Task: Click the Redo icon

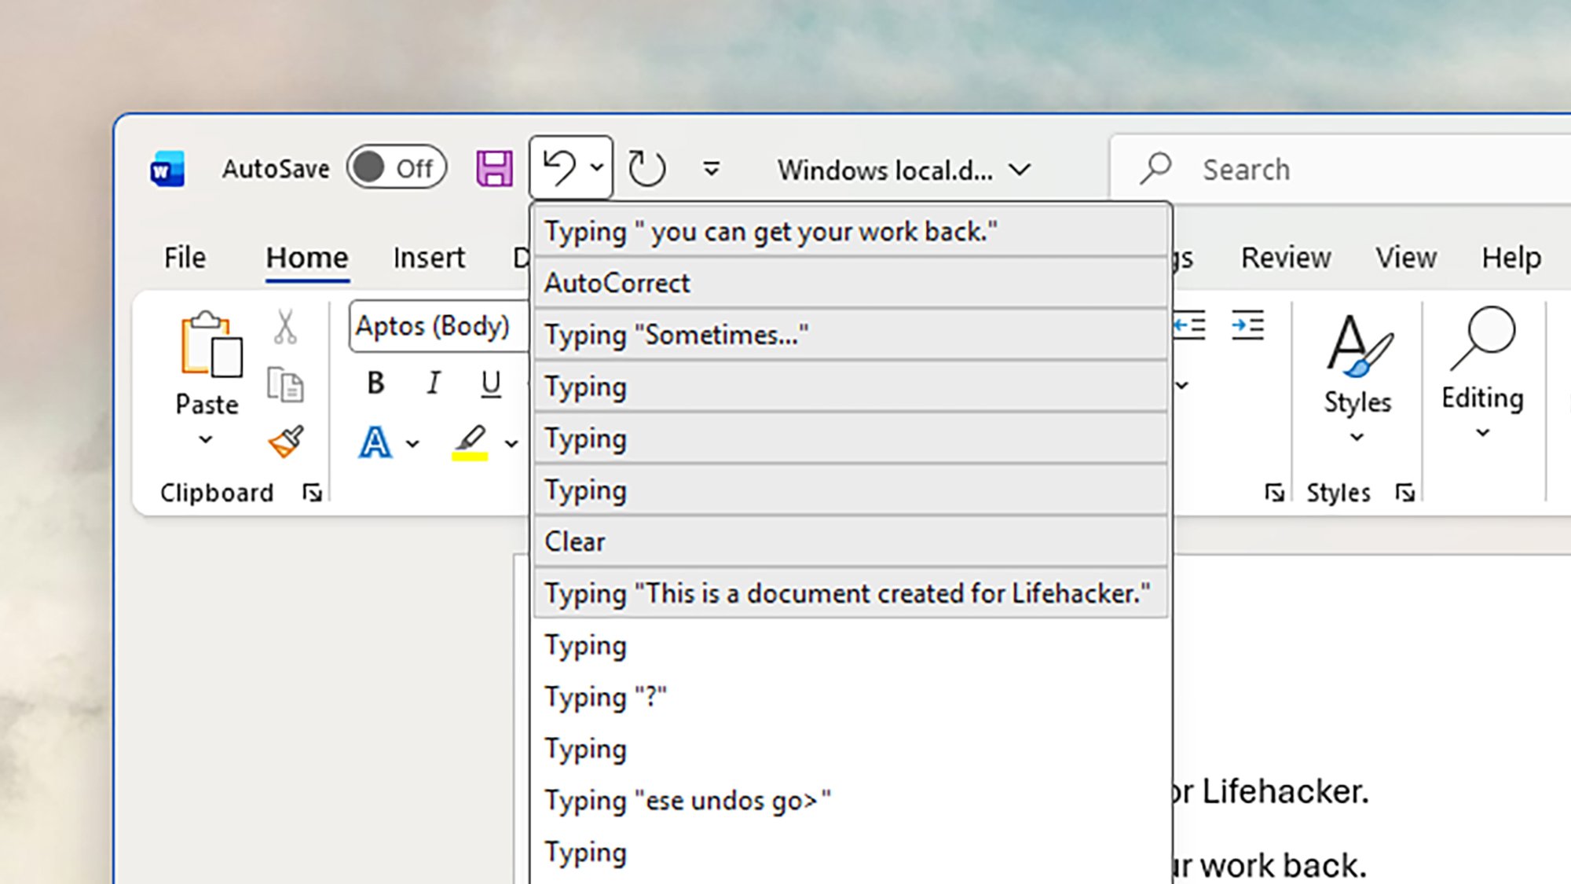Action: coord(646,168)
